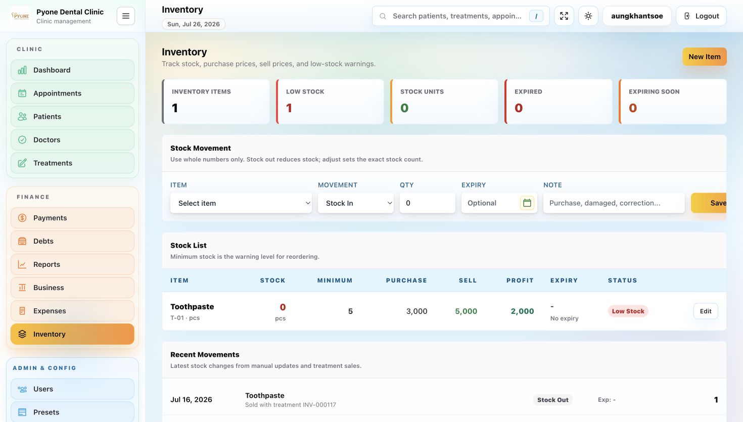
Task: Navigate to Doctors
Action: pos(72,140)
